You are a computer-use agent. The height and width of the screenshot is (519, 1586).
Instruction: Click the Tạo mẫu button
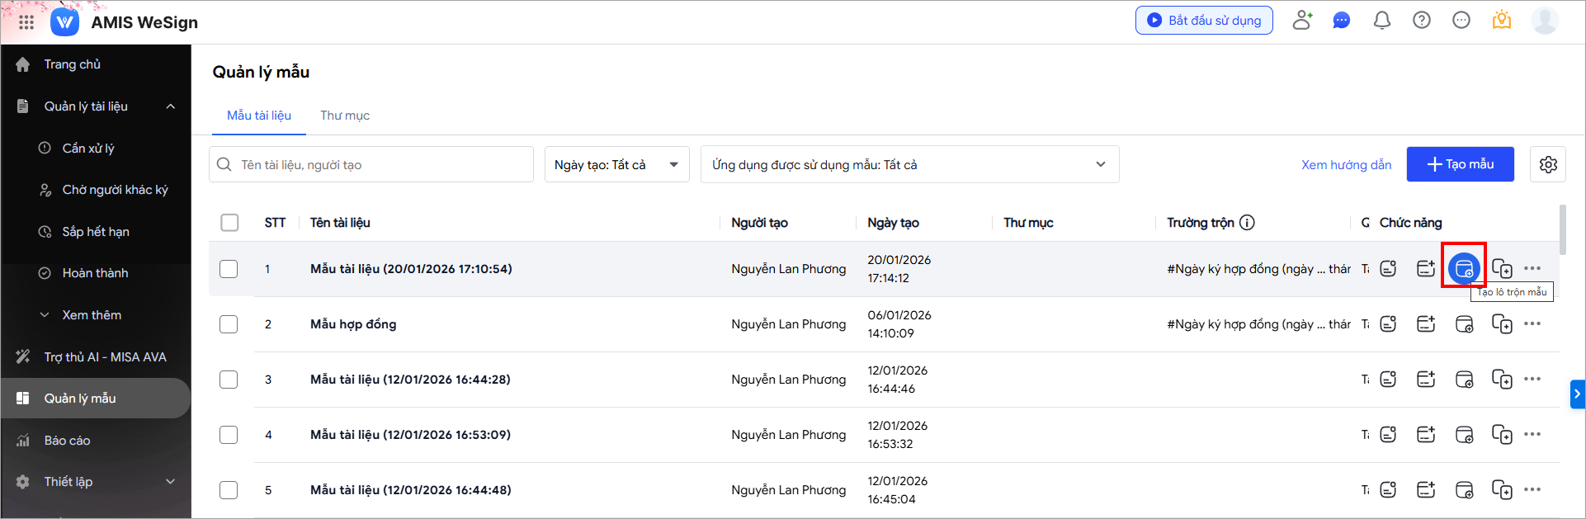(1460, 164)
